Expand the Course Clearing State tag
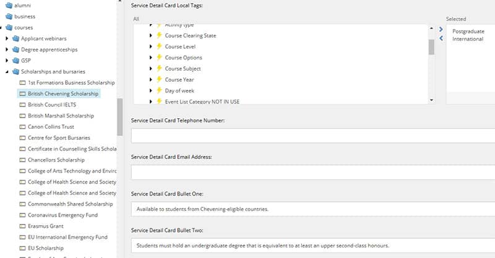This screenshot has width=495, height=258. pyautogui.click(x=151, y=35)
